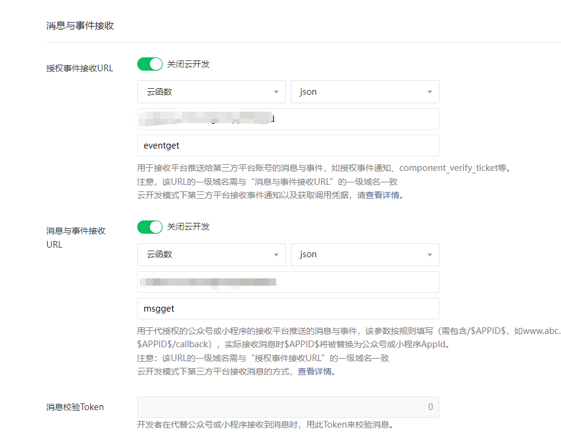
Task: Click blurred environment field above eventget
Action: tap(288, 119)
